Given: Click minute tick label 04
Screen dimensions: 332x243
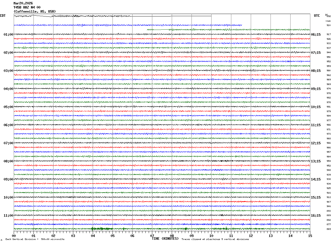Looking at the screenshot, I should 93,236.
